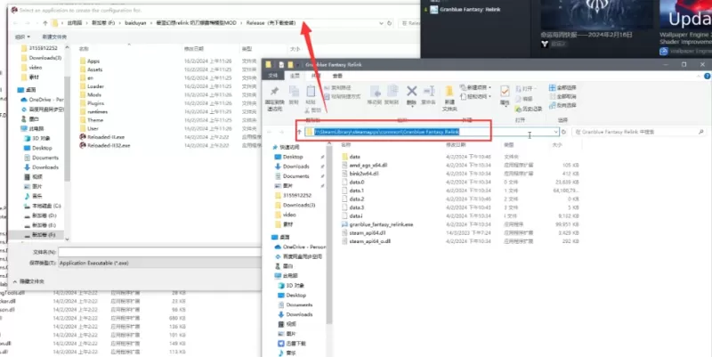Screen dimensions: 712x357
Task: Click the Granblue Fantasy Relink search box
Action: click(x=640, y=132)
